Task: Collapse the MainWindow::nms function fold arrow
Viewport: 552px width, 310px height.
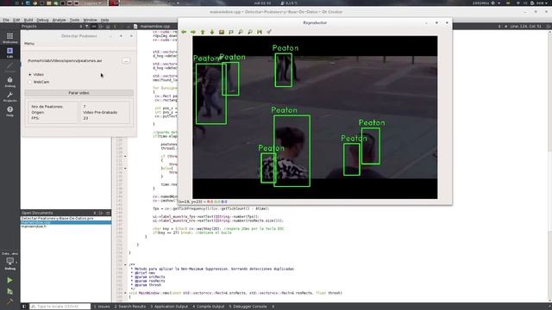Action: pyautogui.click(x=125, y=293)
